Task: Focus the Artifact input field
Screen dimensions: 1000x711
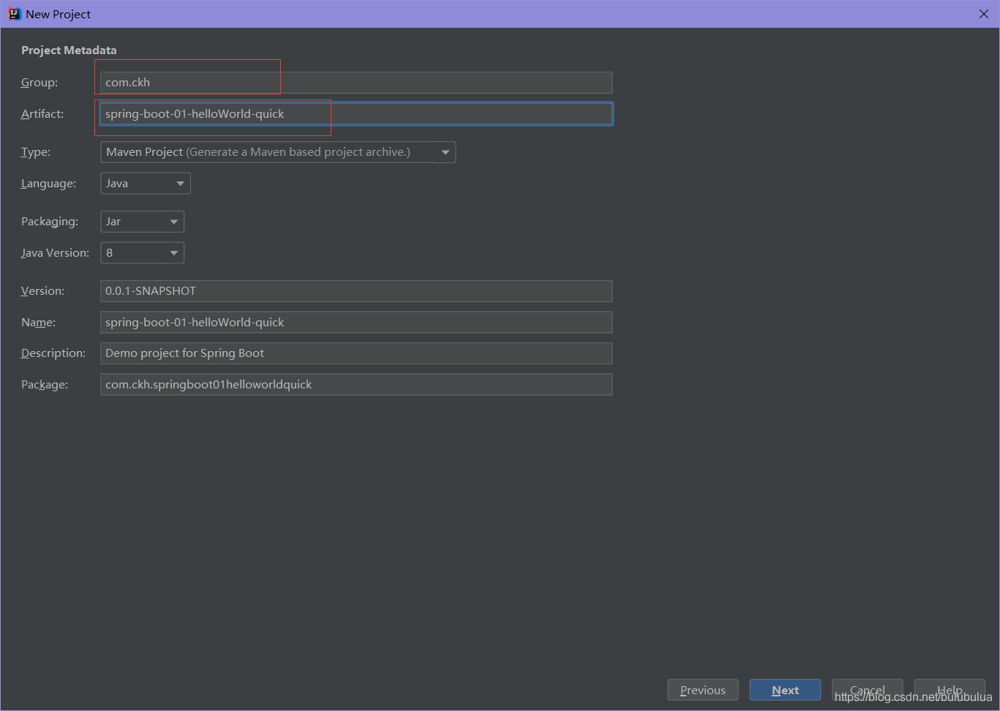Action: [x=356, y=114]
